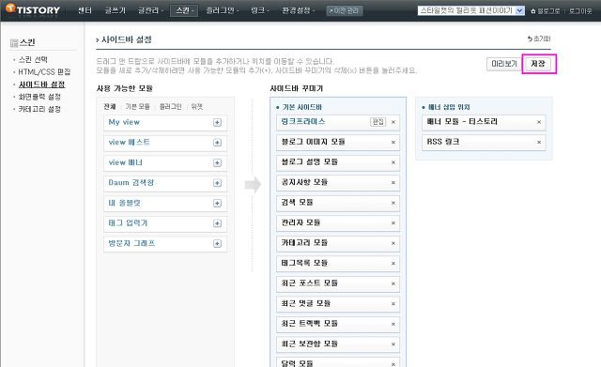Viewport: 601px width, 367px height.
Task: Select the 최근 댓글 모듈 item
Action: click(338, 304)
